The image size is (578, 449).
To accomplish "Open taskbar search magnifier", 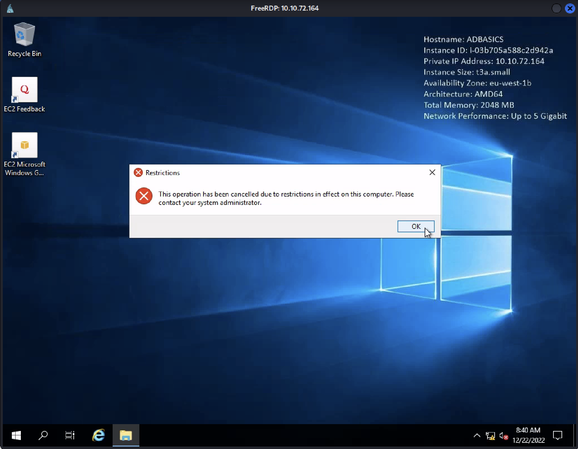I will [43, 435].
